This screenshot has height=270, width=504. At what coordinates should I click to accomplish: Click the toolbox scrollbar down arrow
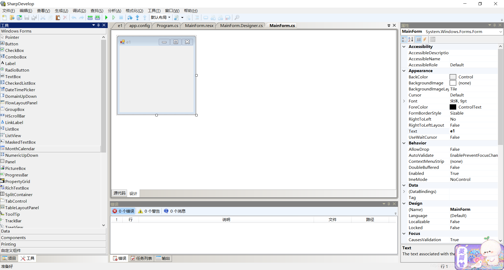[103, 225]
